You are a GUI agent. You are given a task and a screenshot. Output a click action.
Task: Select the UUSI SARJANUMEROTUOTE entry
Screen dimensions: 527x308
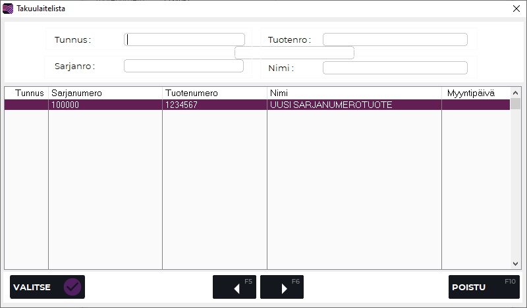pyautogui.click(x=354, y=105)
